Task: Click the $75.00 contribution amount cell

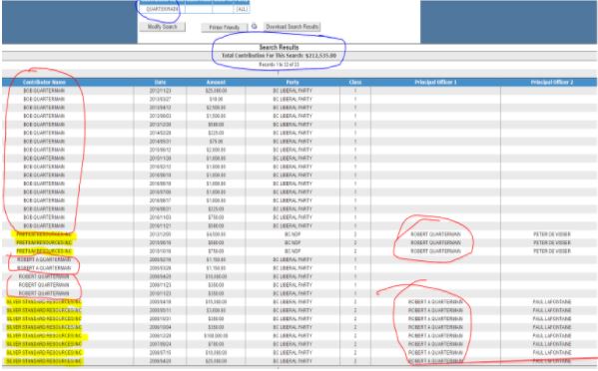Action: (216, 142)
